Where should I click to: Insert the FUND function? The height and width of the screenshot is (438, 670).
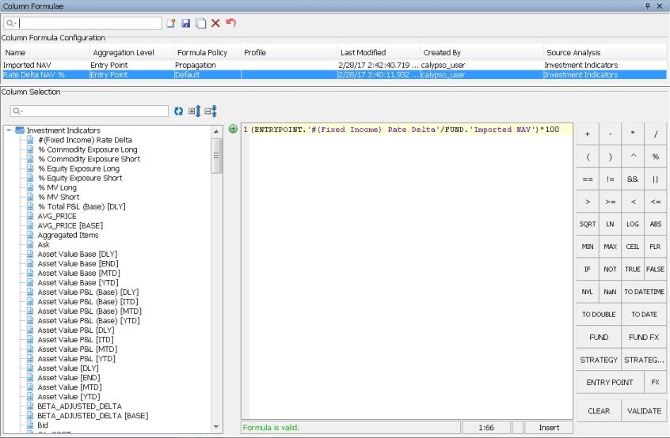pos(599,337)
